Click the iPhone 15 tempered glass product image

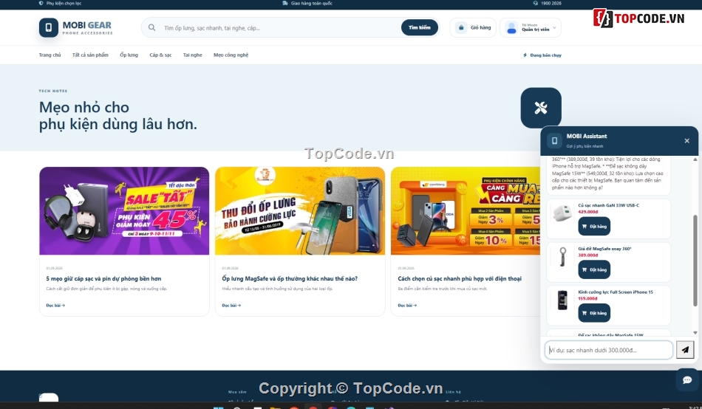(x=562, y=300)
